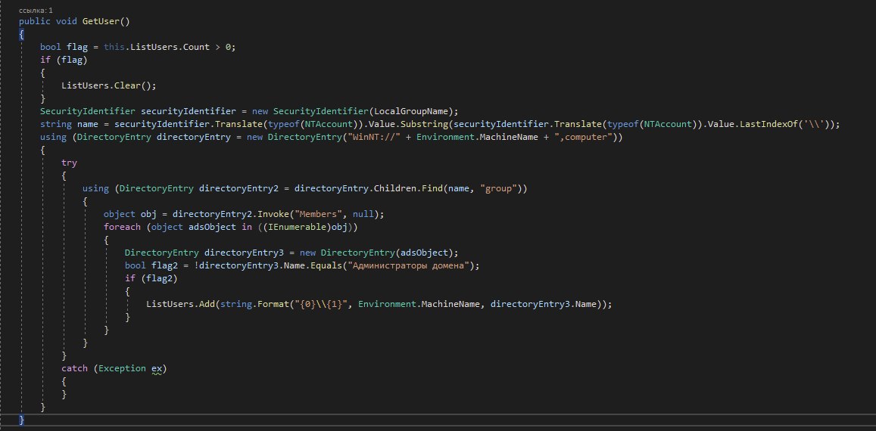Click the "group" string literal
This screenshot has height=431, width=876.
(498, 189)
